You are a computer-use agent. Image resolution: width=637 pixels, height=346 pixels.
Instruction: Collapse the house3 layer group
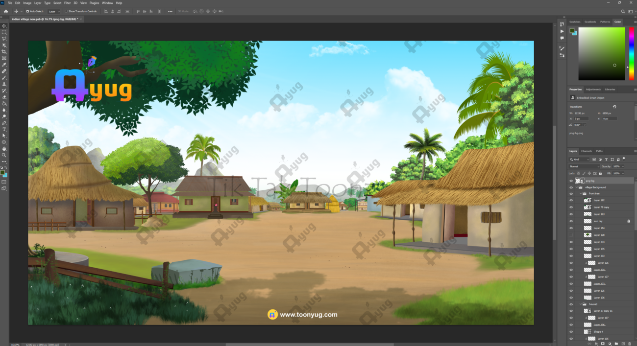[x=580, y=304]
